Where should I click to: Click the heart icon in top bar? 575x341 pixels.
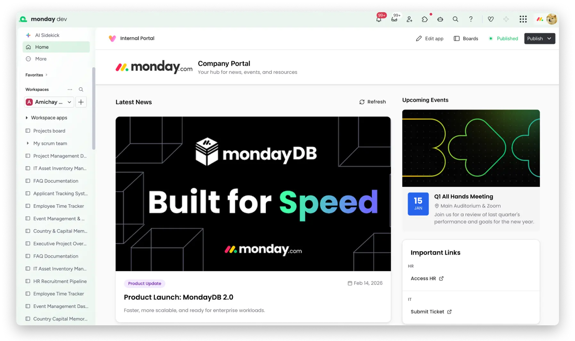[490, 19]
